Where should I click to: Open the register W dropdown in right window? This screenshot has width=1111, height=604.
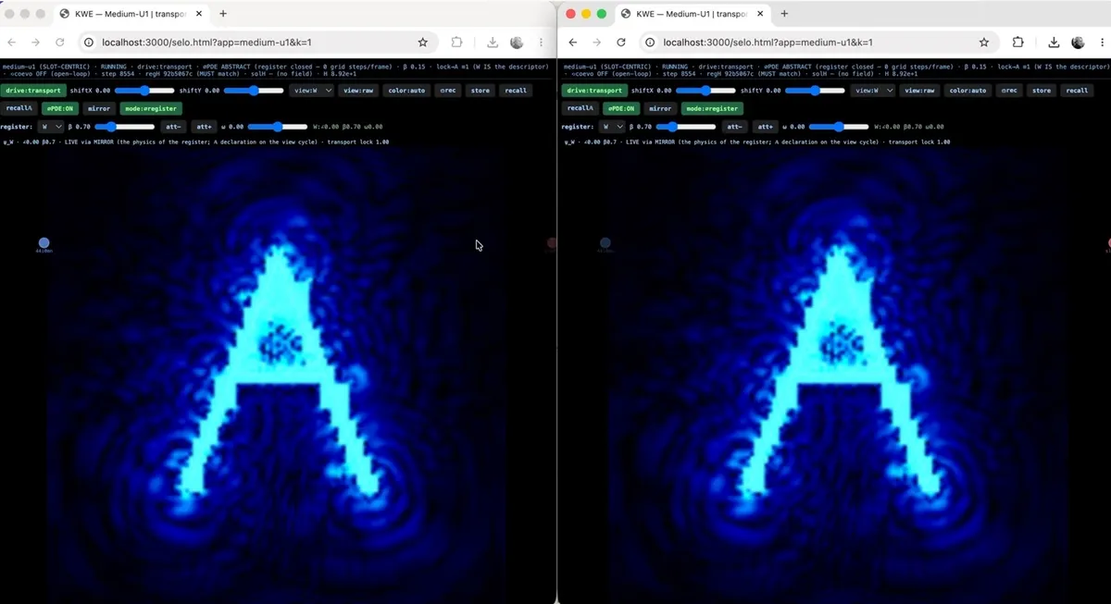tap(610, 126)
